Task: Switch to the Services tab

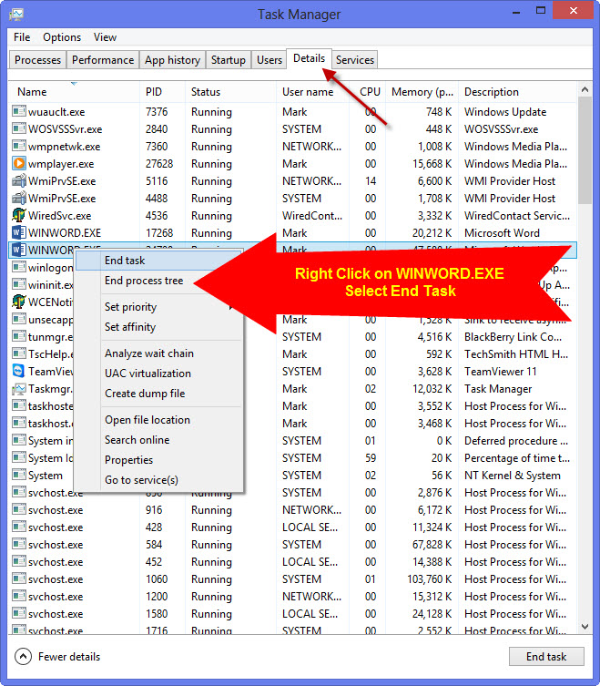Action: pos(355,60)
